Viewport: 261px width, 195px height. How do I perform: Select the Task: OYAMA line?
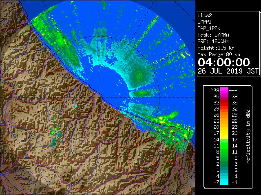(213, 35)
